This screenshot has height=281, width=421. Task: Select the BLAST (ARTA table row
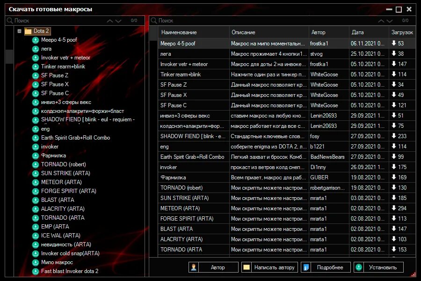(x=287, y=229)
